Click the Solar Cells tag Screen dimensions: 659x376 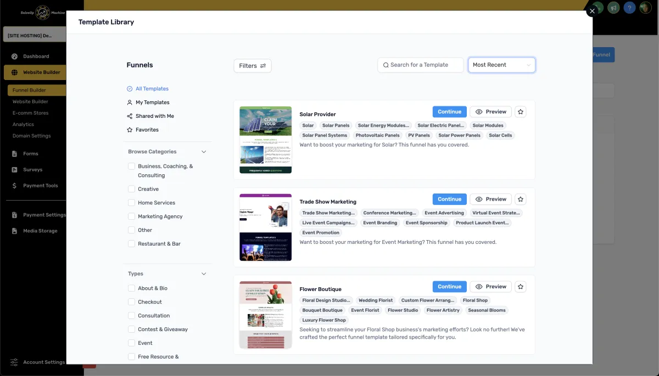click(x=500, y=135)
